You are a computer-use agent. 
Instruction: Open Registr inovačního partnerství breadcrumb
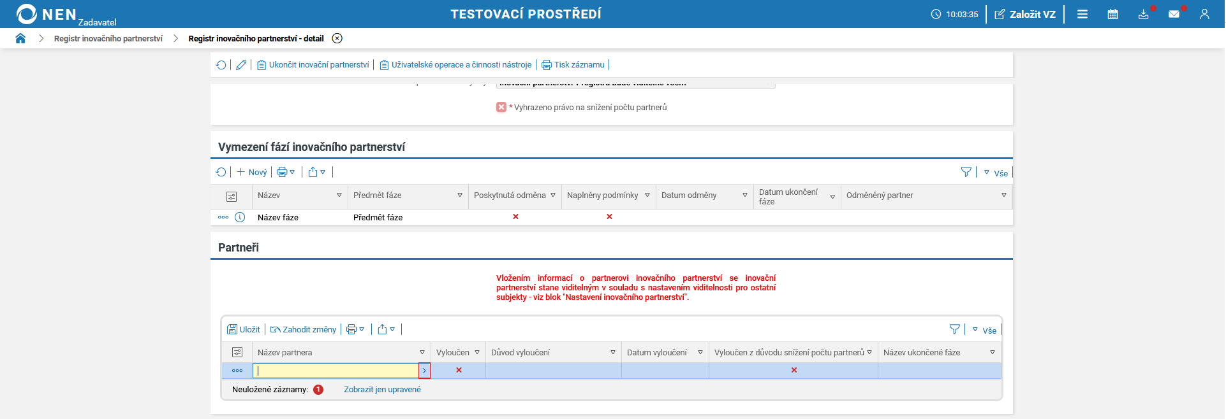click(x=108, y=38)
